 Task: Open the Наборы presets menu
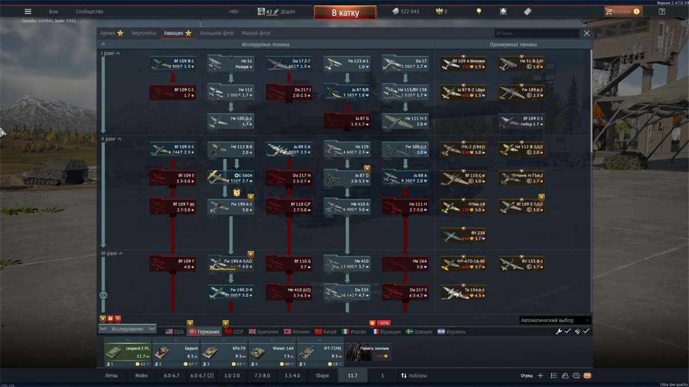coord(413,376)
